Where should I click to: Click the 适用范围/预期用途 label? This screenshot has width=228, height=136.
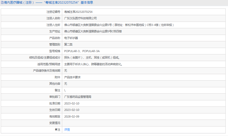[x=49, y=64]
